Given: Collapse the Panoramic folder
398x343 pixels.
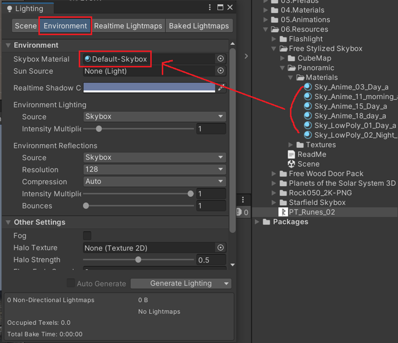Looking at the screenshot, I should pos(282,68).
